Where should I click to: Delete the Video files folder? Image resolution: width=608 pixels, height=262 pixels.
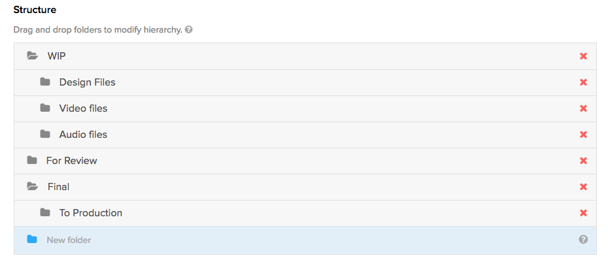[583, 108]
